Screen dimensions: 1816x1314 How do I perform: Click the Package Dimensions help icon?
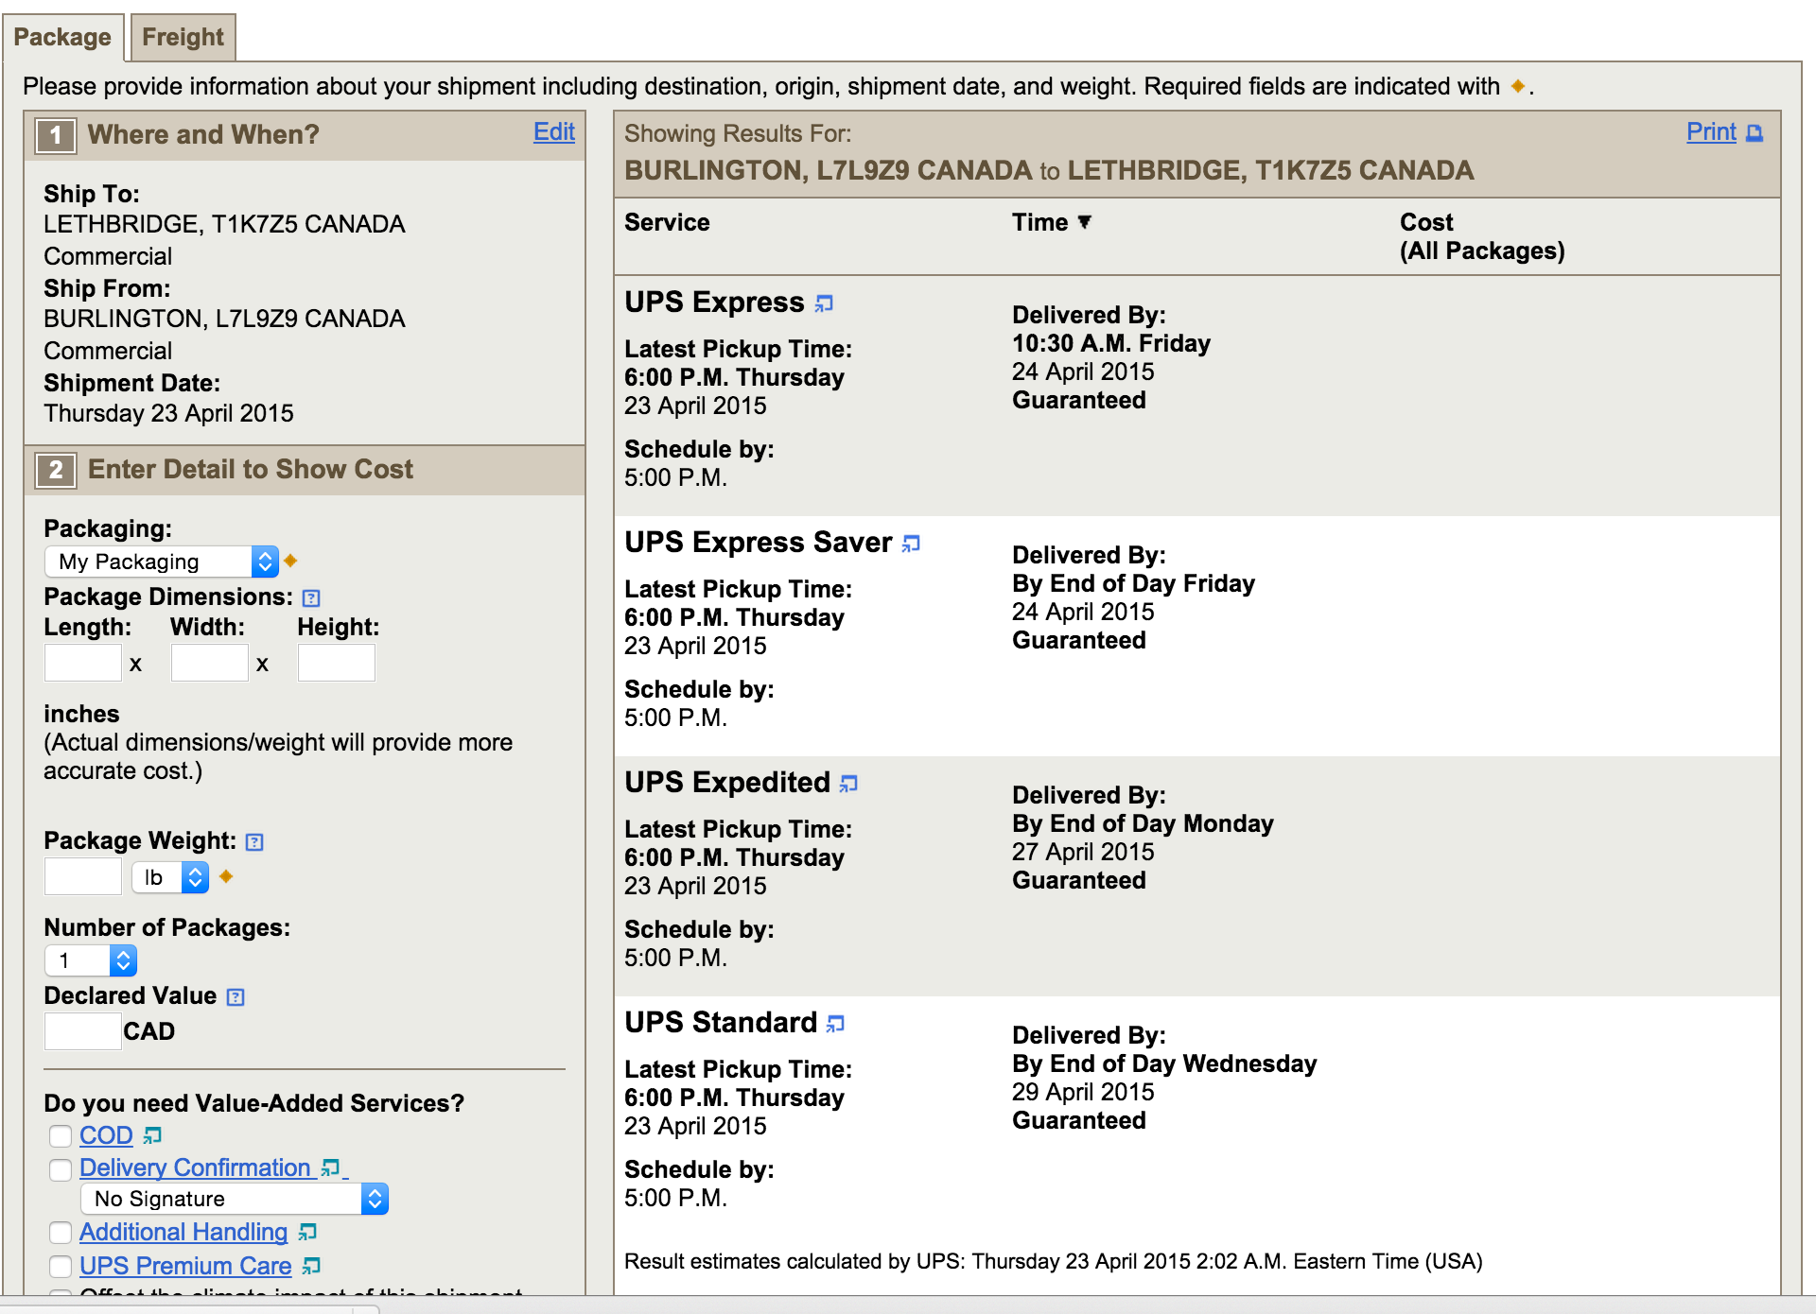coord(311,598)
